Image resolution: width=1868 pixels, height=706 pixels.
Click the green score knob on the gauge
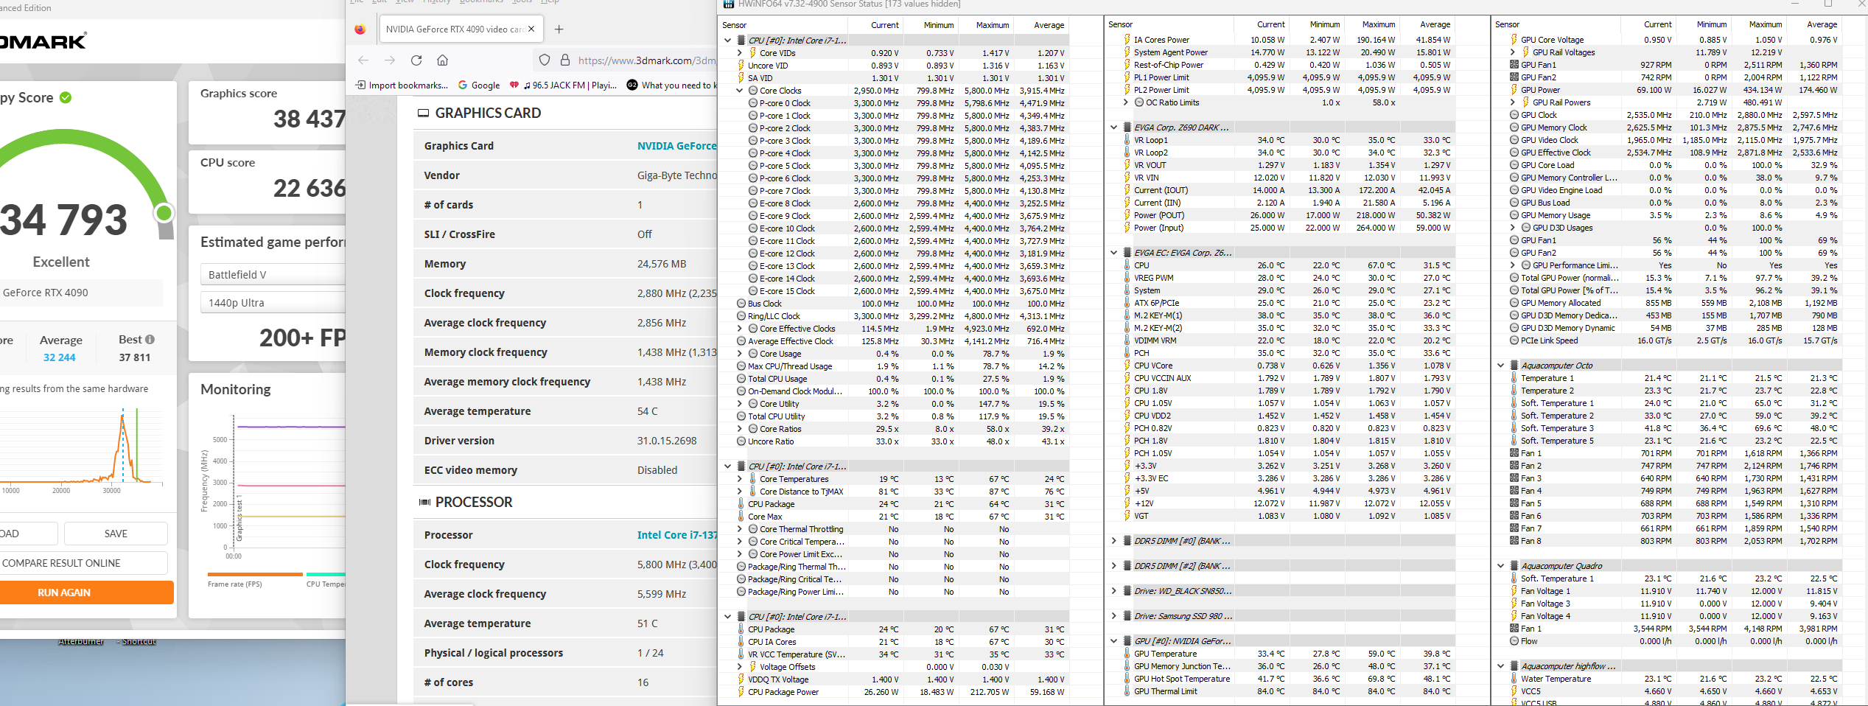coord(164,213)
